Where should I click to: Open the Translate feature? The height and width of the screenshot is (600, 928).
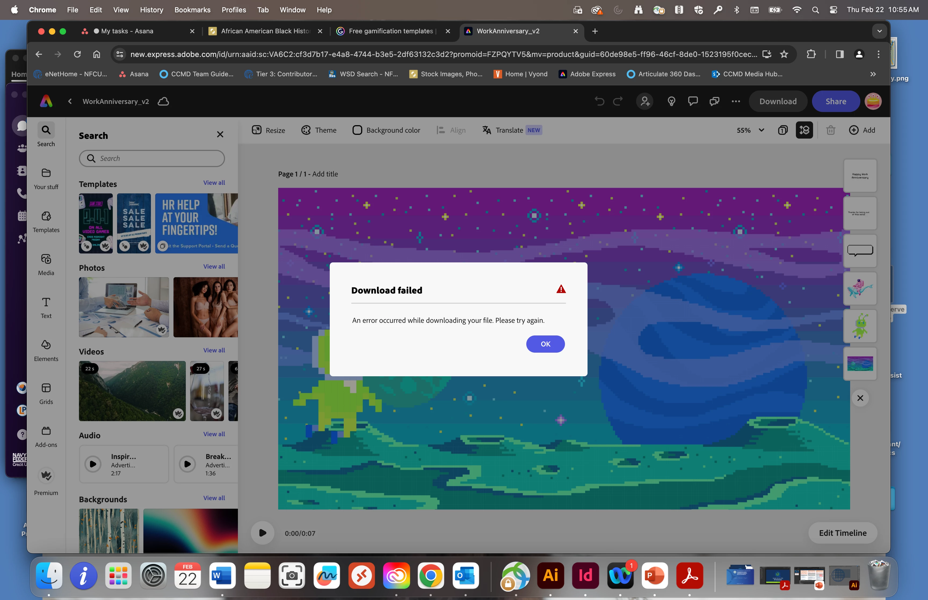(x=512, y=130)
